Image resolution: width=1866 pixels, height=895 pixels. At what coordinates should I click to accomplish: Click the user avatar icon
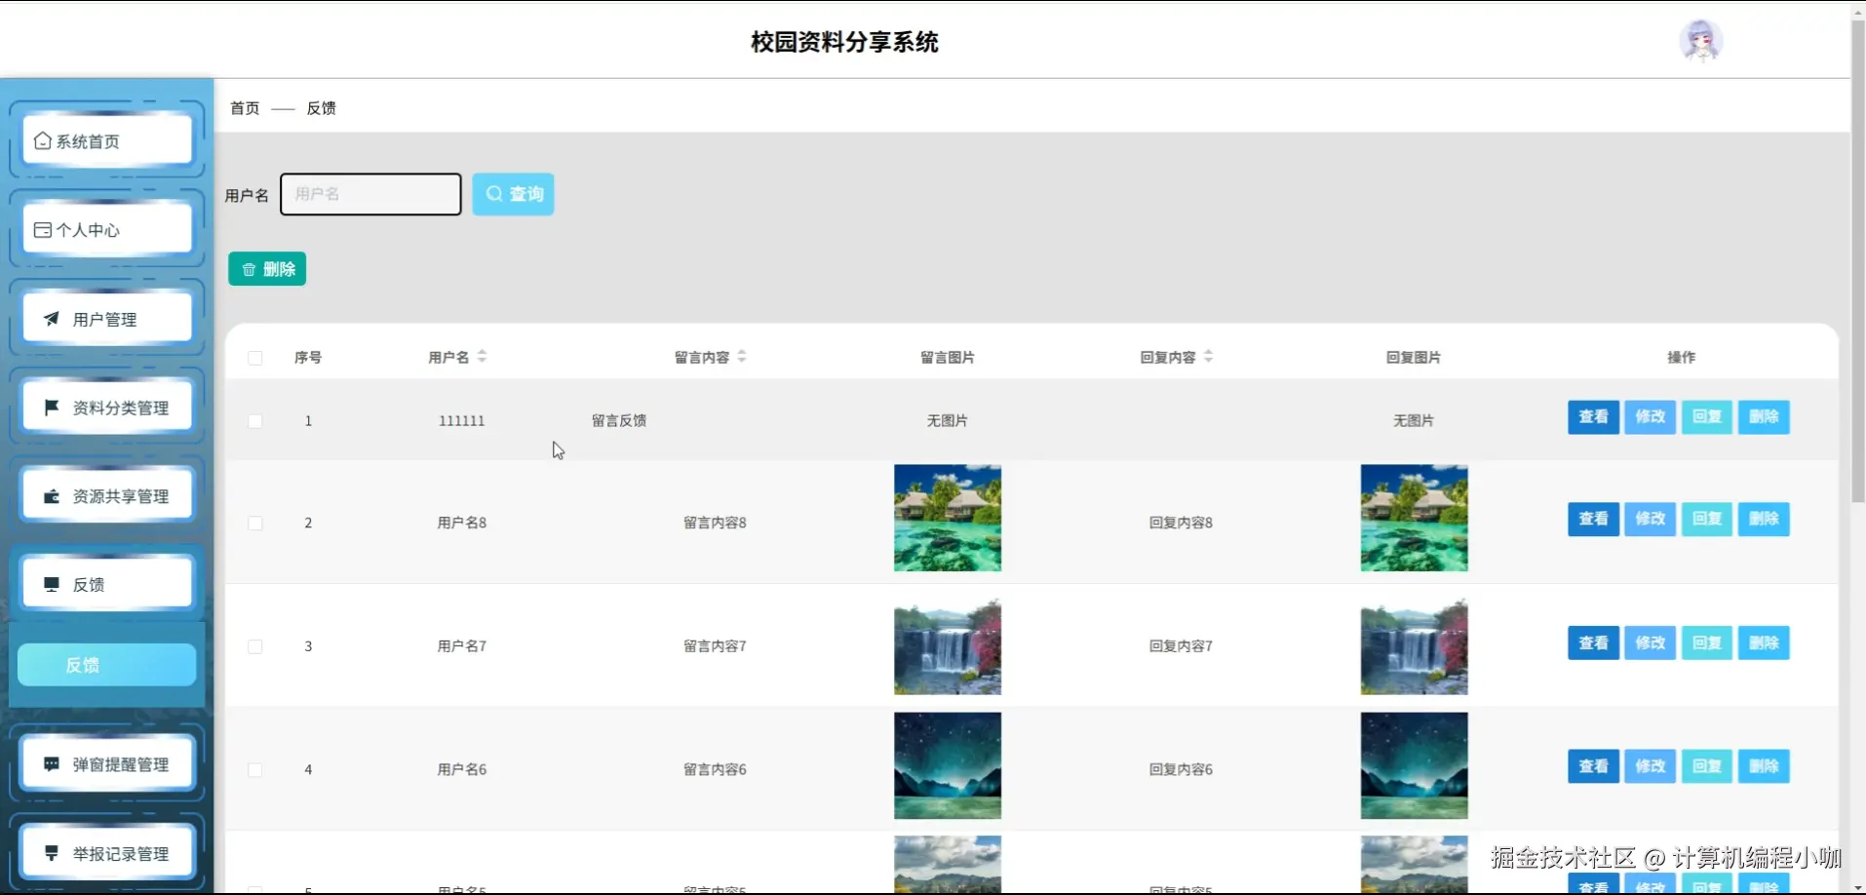point(1700,41)
